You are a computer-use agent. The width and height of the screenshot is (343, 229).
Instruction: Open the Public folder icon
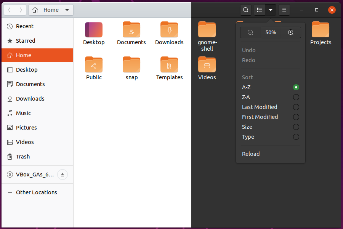94,65
